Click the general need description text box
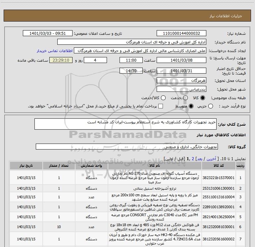 126,124
